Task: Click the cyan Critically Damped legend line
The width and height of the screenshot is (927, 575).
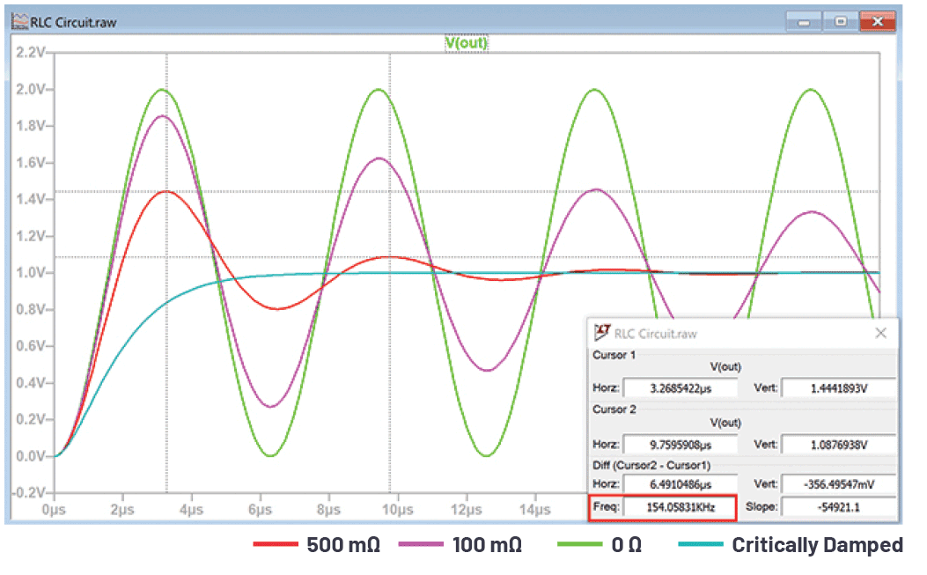Action: pyautogui.click(x=701, y=544)
